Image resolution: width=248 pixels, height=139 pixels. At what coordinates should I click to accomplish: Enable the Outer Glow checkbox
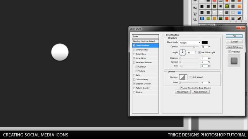click(x=134, y=54)
